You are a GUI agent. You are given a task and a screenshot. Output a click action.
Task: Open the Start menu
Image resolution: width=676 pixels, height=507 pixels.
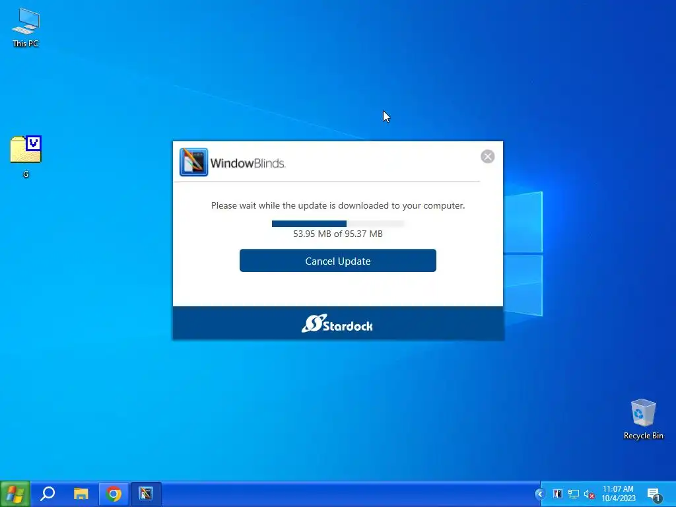15,494
